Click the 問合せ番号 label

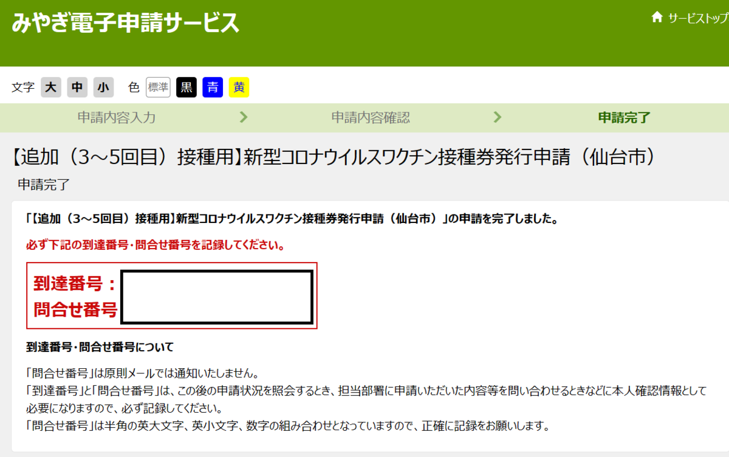pyautogui.click(x=75, y=309)
